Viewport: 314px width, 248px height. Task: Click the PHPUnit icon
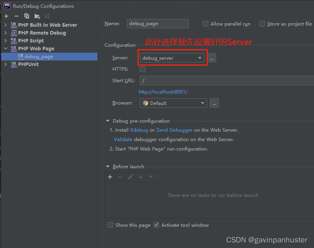coord(14,64)
